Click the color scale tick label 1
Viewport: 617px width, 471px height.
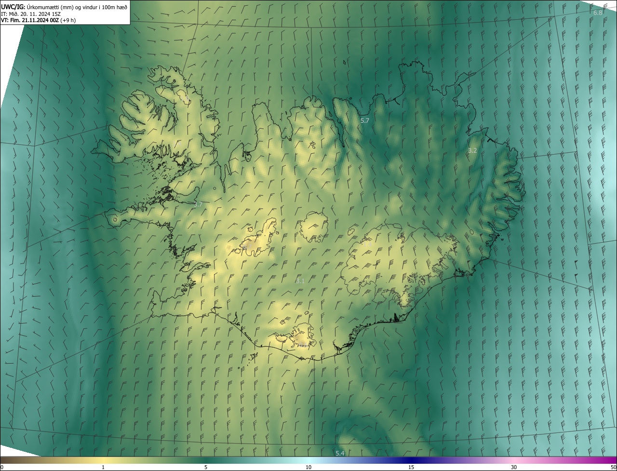pyautogui.click(x=103, y=467)
